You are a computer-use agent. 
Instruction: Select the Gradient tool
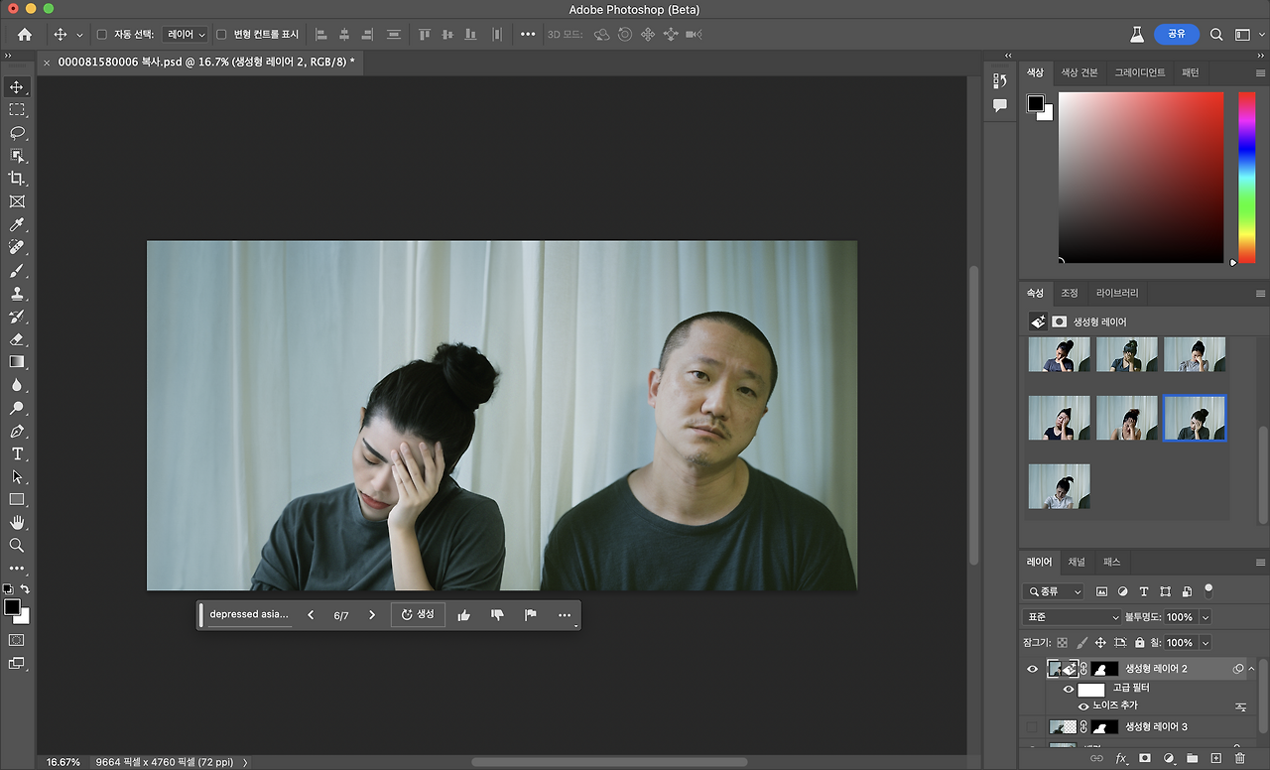click(17, 362)
